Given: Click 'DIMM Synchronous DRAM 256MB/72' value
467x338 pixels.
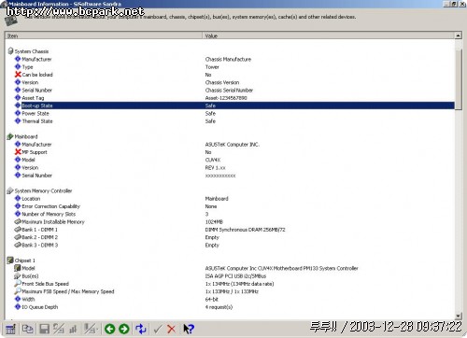Looking at the screenshot, I should 246,230.
